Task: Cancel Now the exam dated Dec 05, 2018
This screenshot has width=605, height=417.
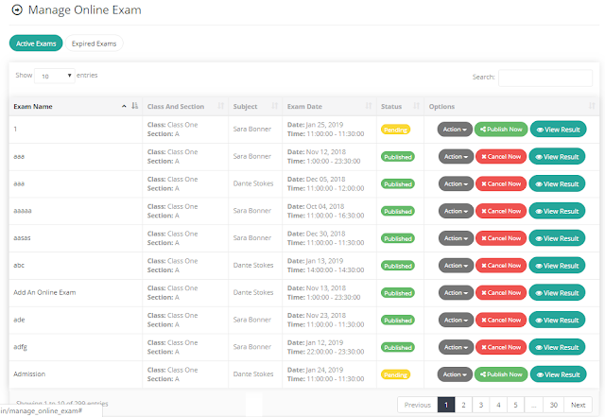Action: point(501,183)
